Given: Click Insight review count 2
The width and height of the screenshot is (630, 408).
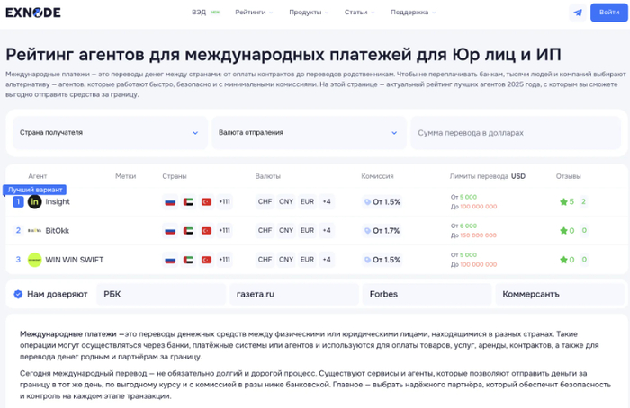Looking at the screenshot, I should [x=583, y=202].
